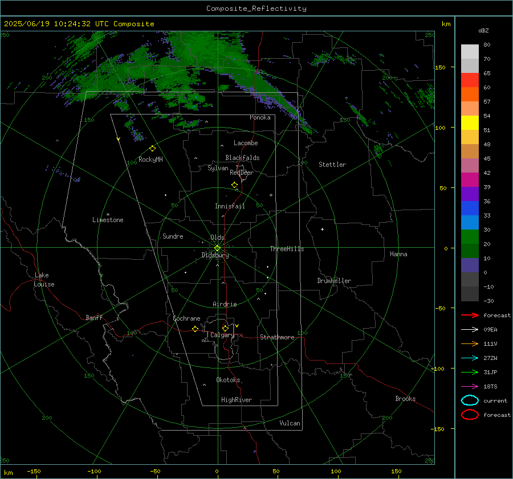Click the HighRiver town label
The width and height of the screenshot is (513, 479).
237,400
